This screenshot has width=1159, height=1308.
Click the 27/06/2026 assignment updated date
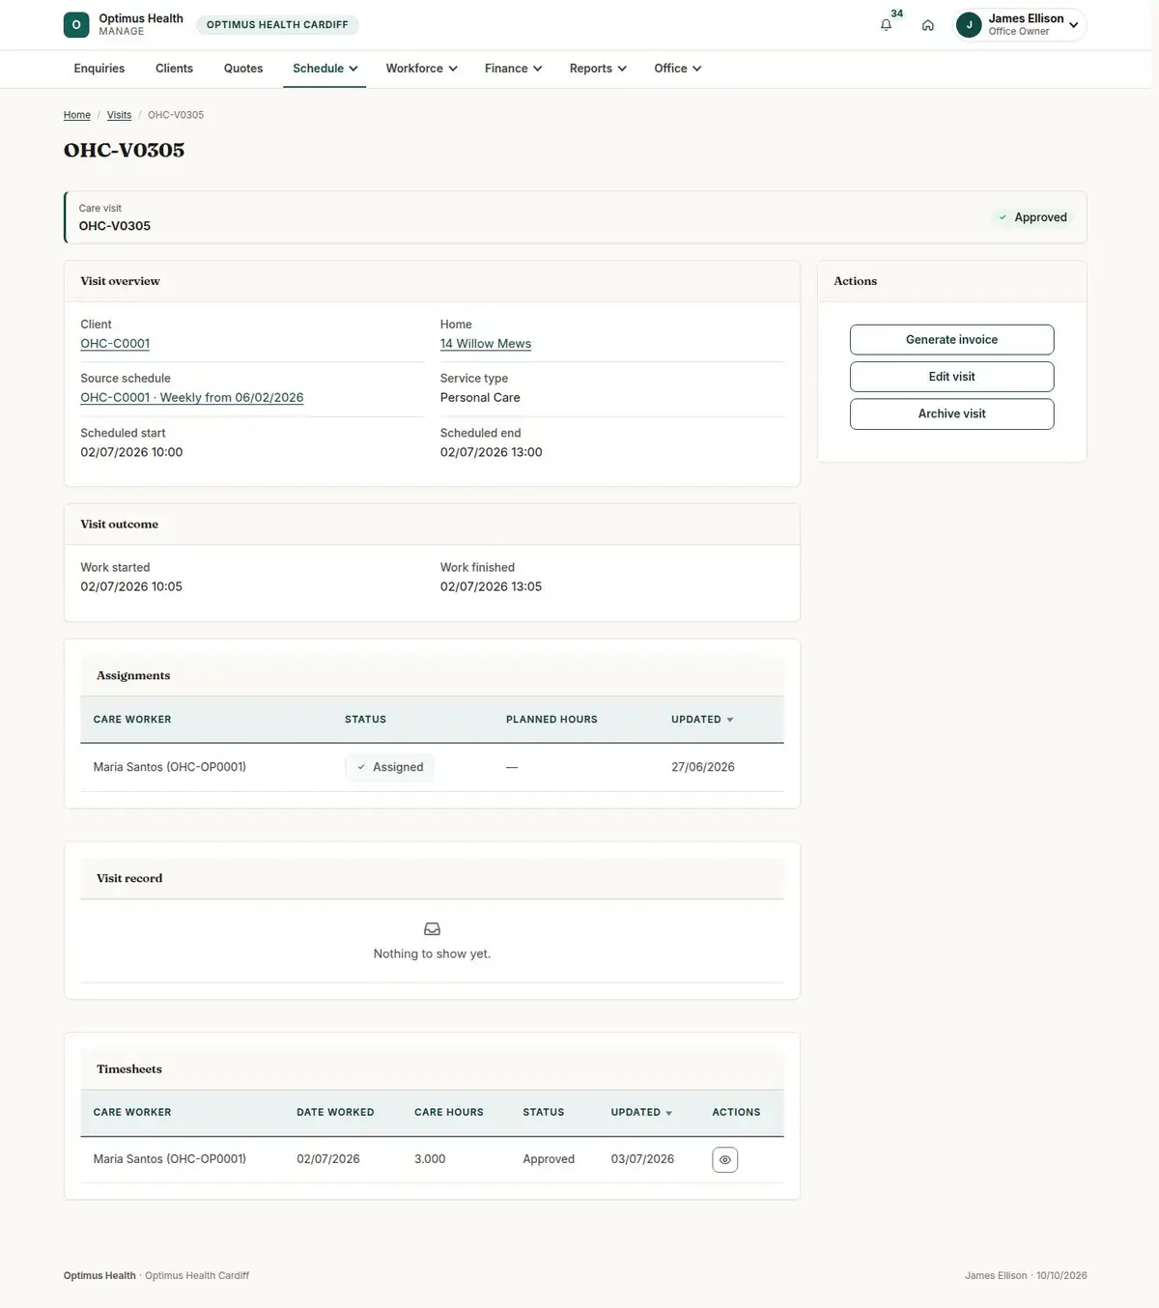point(703,767)
